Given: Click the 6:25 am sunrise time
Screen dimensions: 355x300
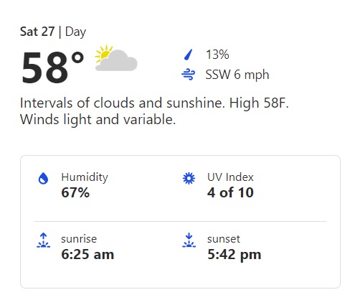Looking at the screenshot, I should tap(87, 254).
